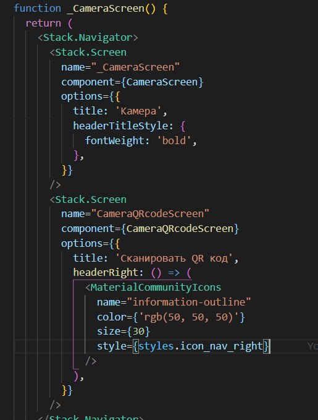
Task: Click styles.icon_nav_right expression
Action: coord(201,346)
